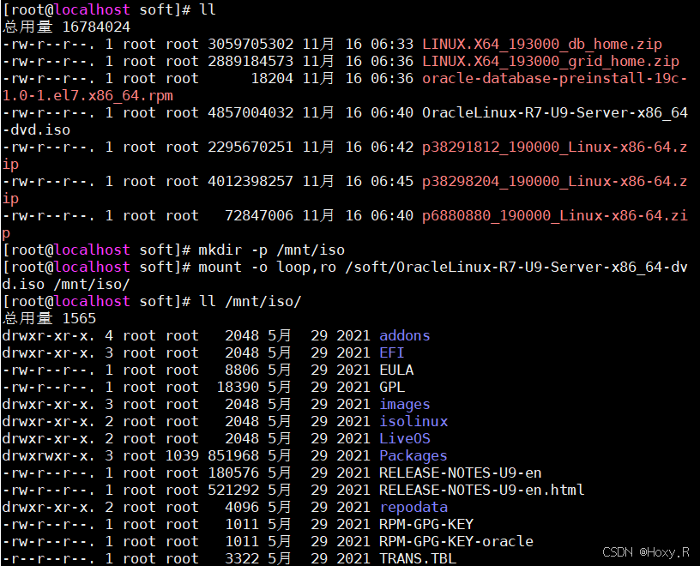Select the GPL file name
The image size is (700, 566).
click(x=392, y=388)
